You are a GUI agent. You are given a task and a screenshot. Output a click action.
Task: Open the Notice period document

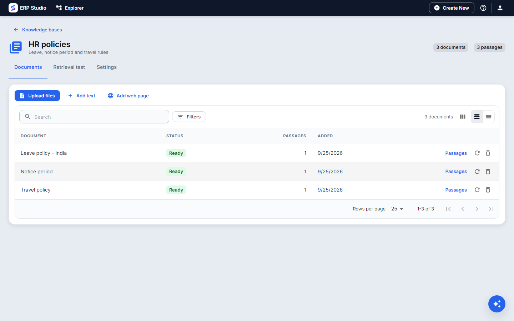[36, 172]
